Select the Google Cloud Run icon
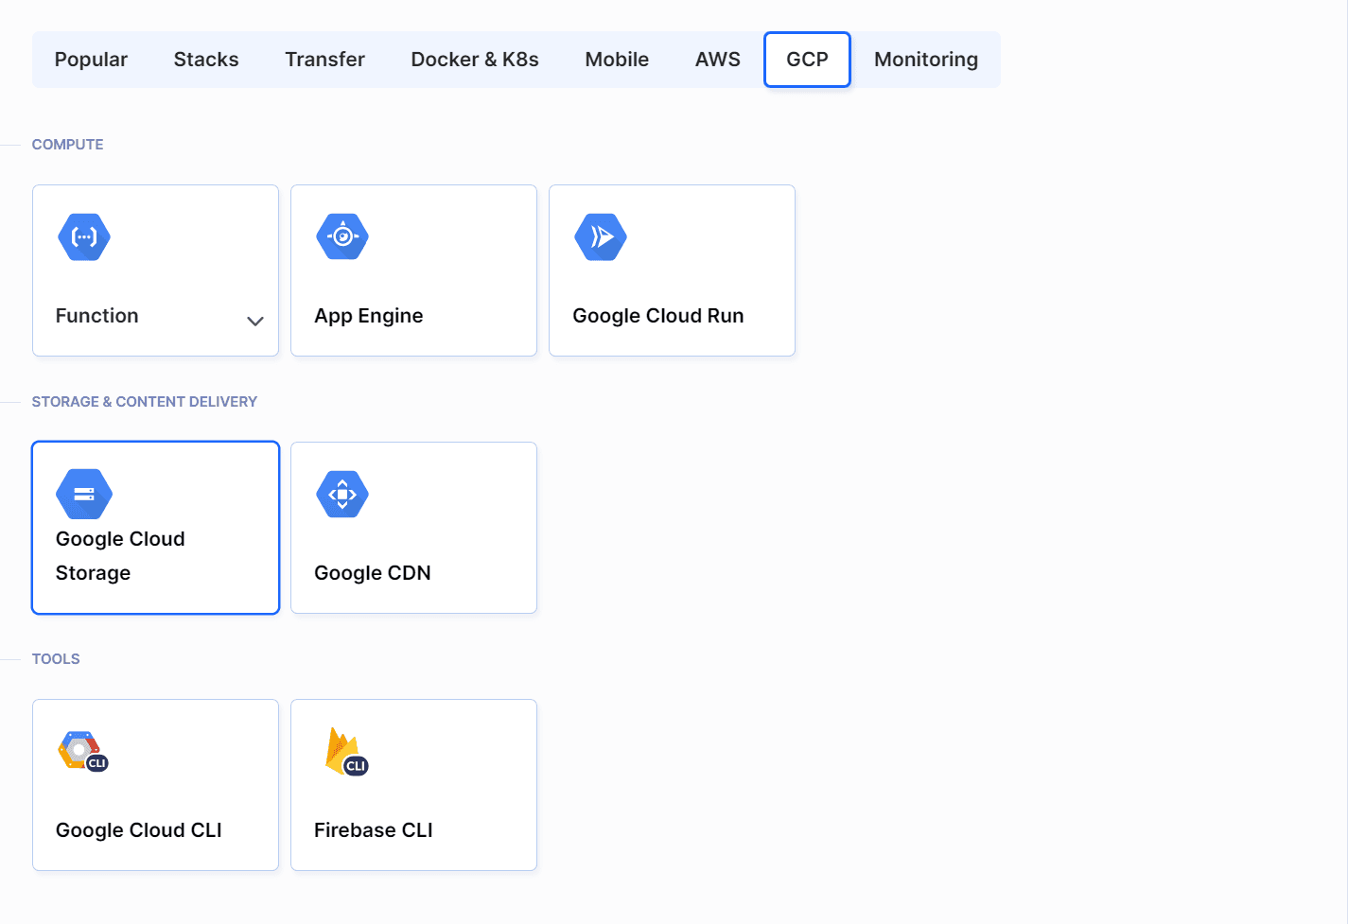The height and width of the screenshot is (924, 1348). coord(601,236)
